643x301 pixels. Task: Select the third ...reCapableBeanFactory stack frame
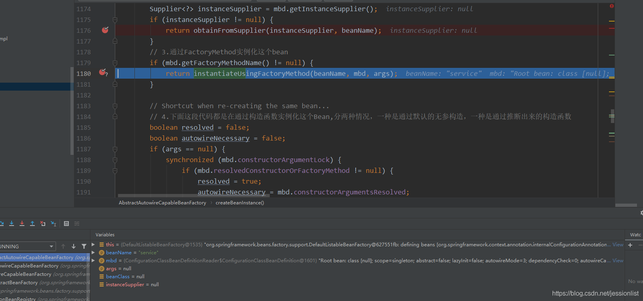point(45,274)
